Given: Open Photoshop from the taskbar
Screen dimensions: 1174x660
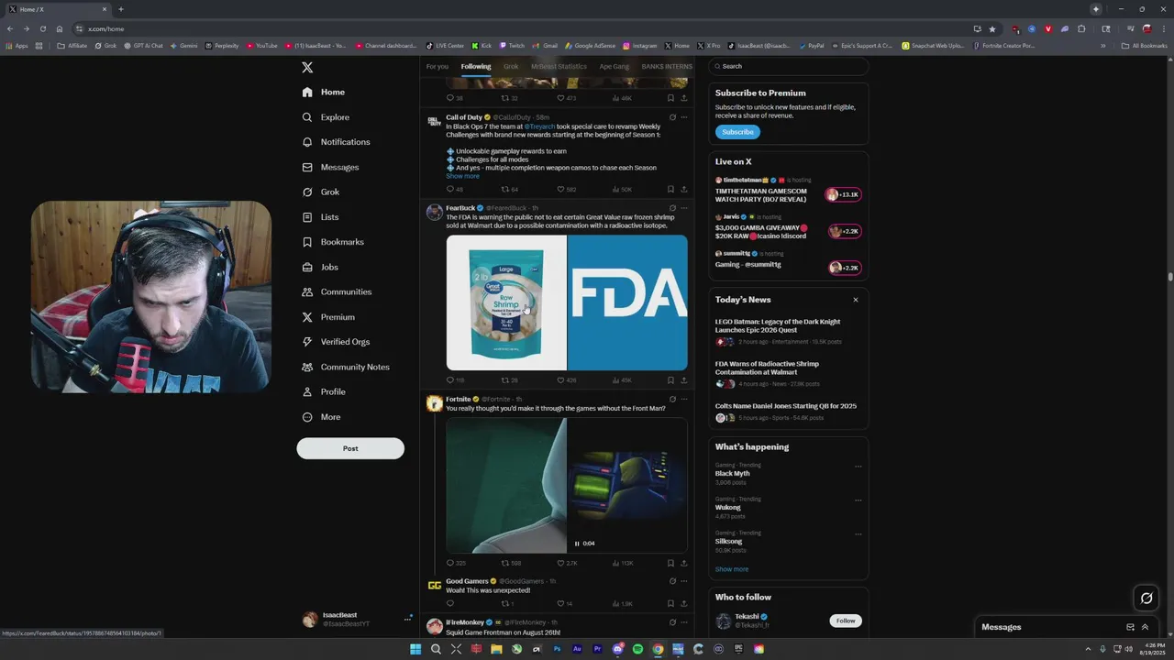Looking at the screenshot, I should point(557,649).
